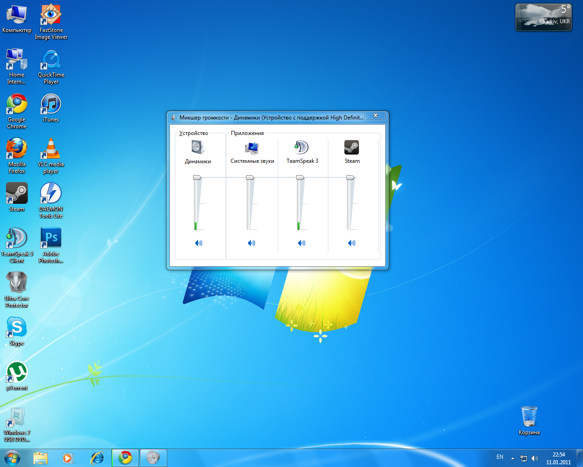Mute TeamSpeak 3 in the mixer

[302, 243]
